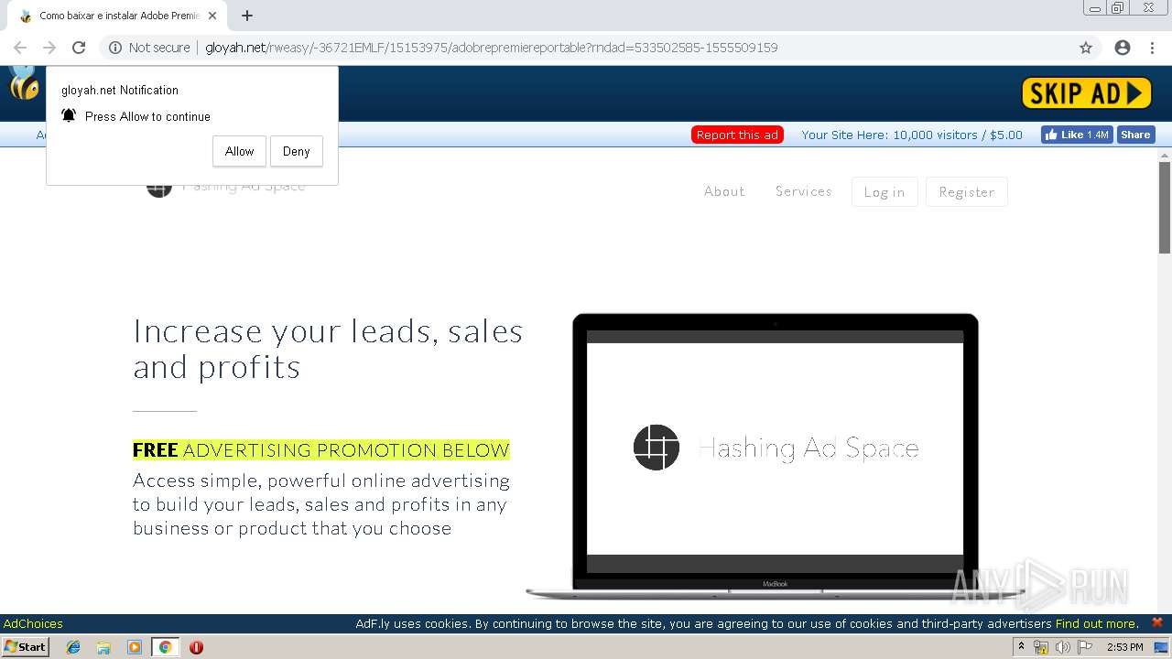This screenshot has width=1172, height=659.
Task: Open the Windows Start menu
Action: pyautogui.click(x=25, y=647)
